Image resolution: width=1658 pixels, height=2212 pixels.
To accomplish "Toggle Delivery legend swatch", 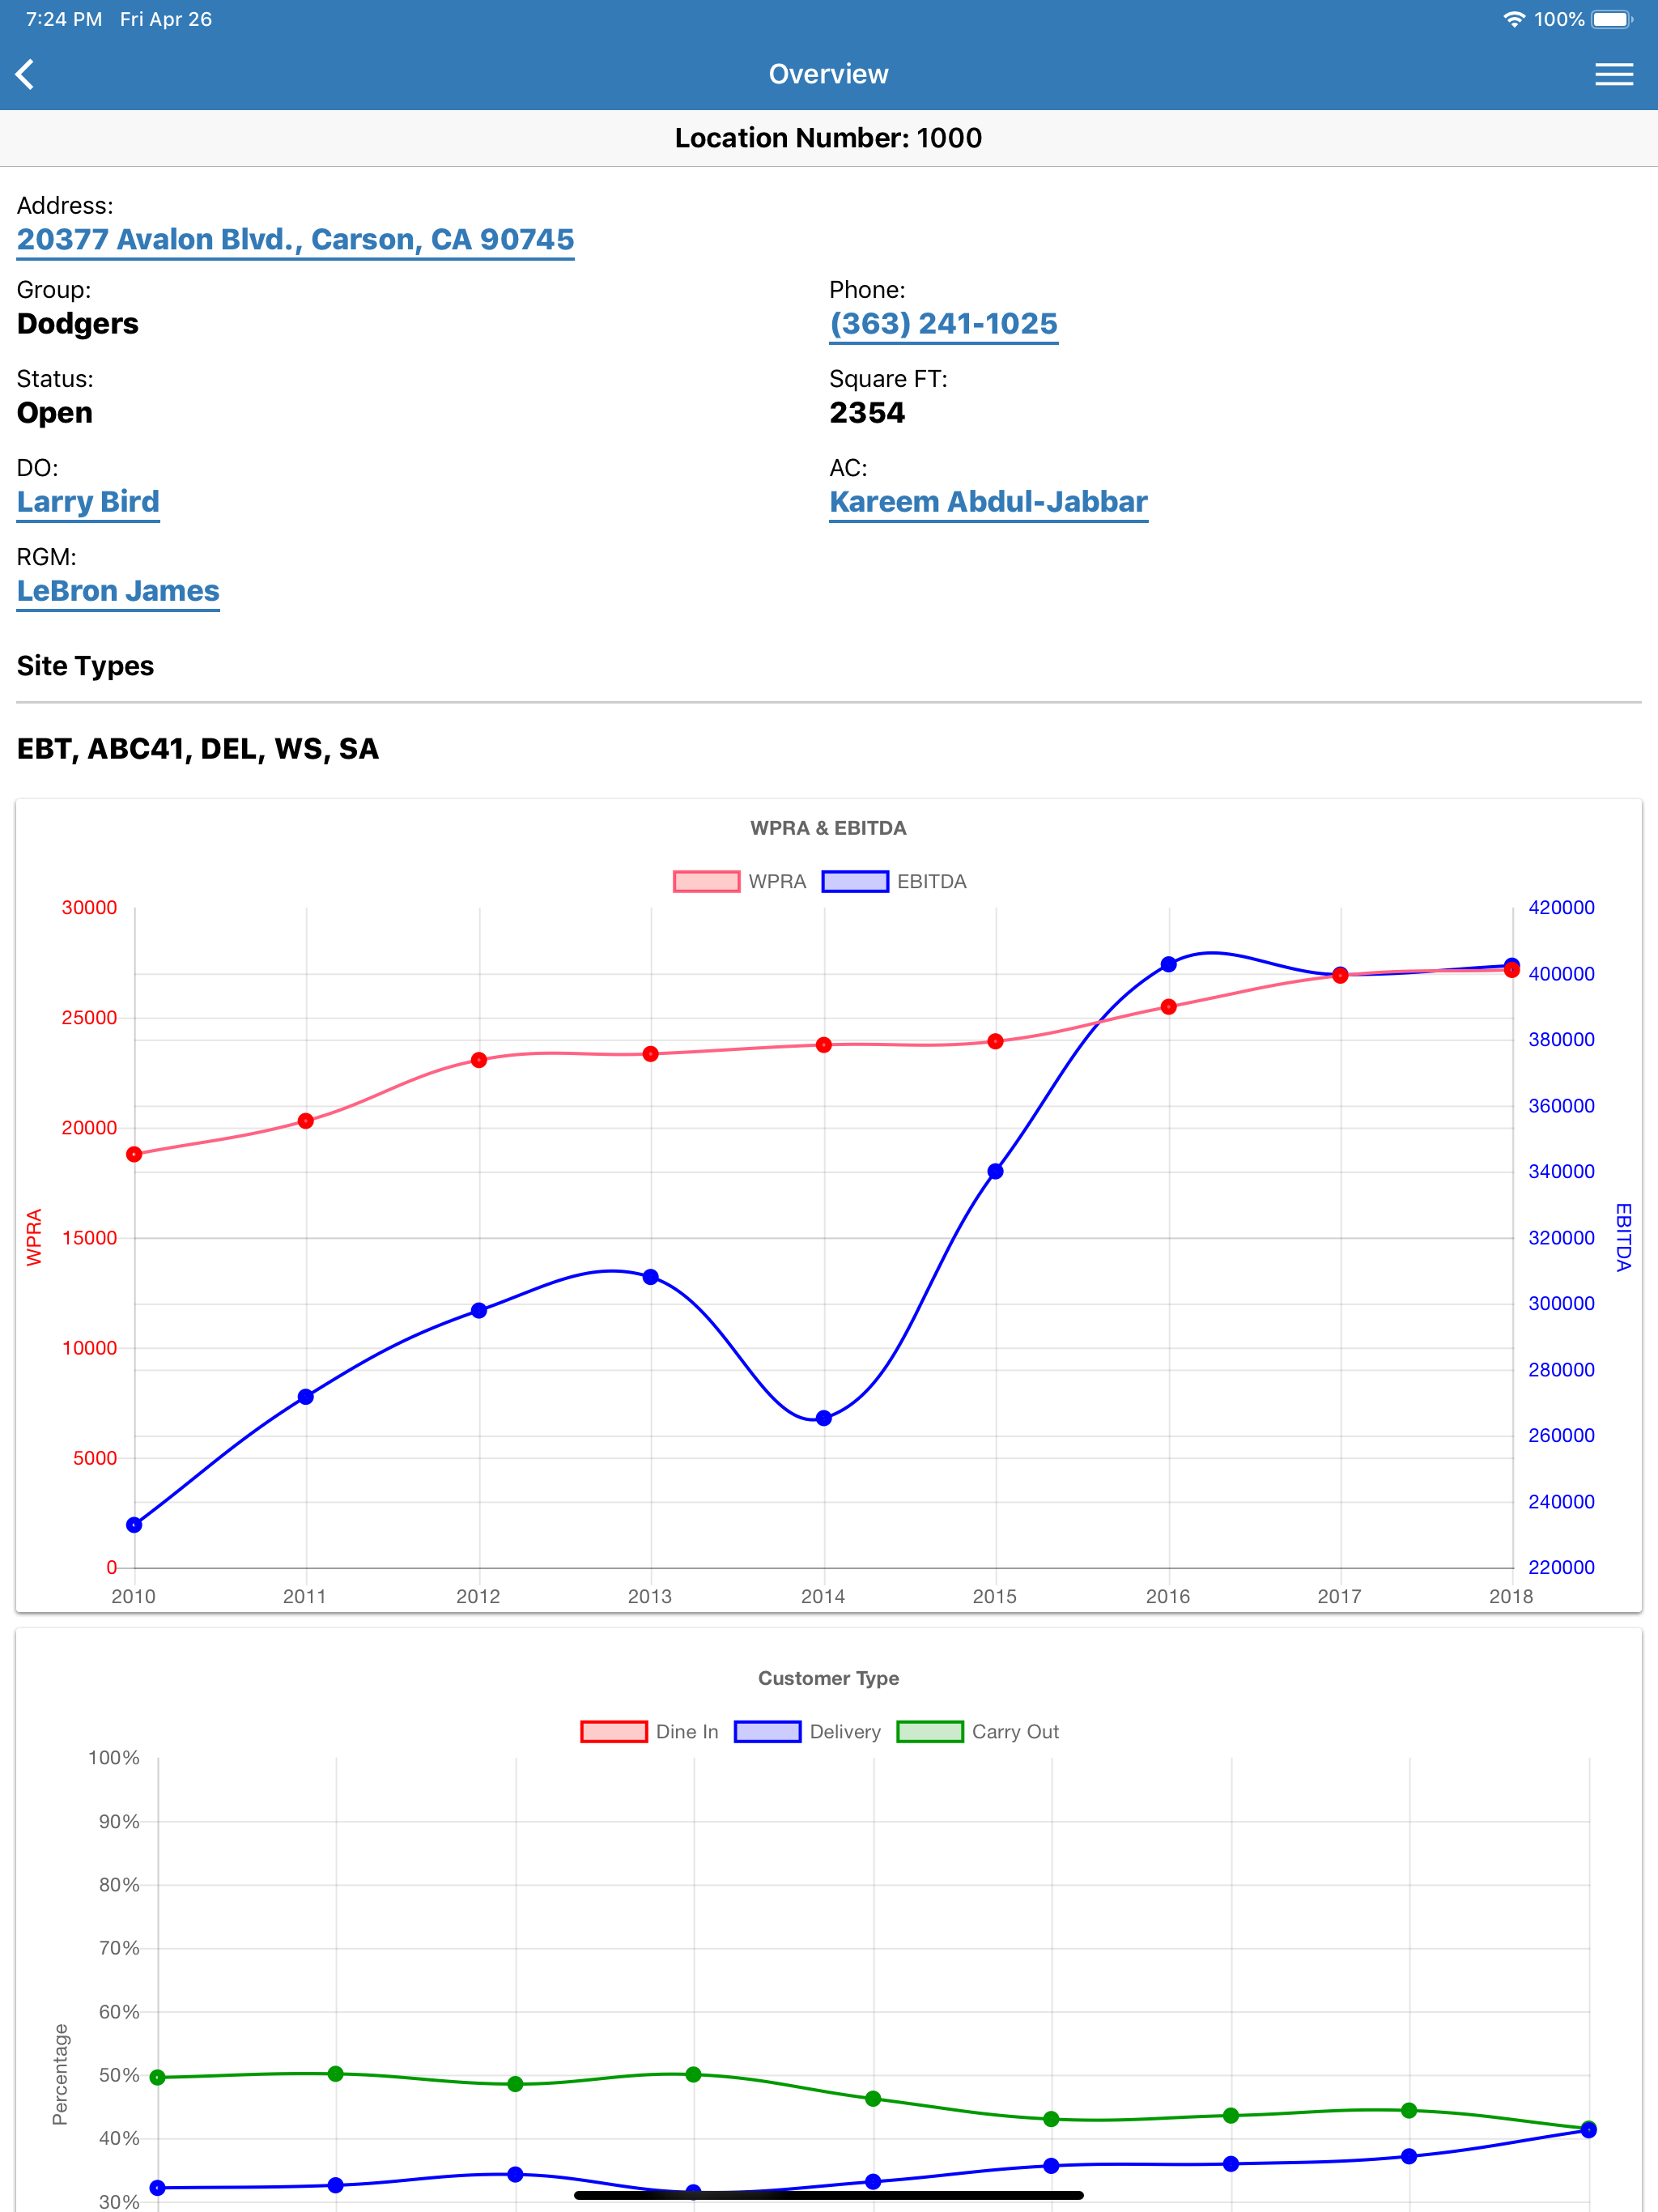I will 767,1731.
